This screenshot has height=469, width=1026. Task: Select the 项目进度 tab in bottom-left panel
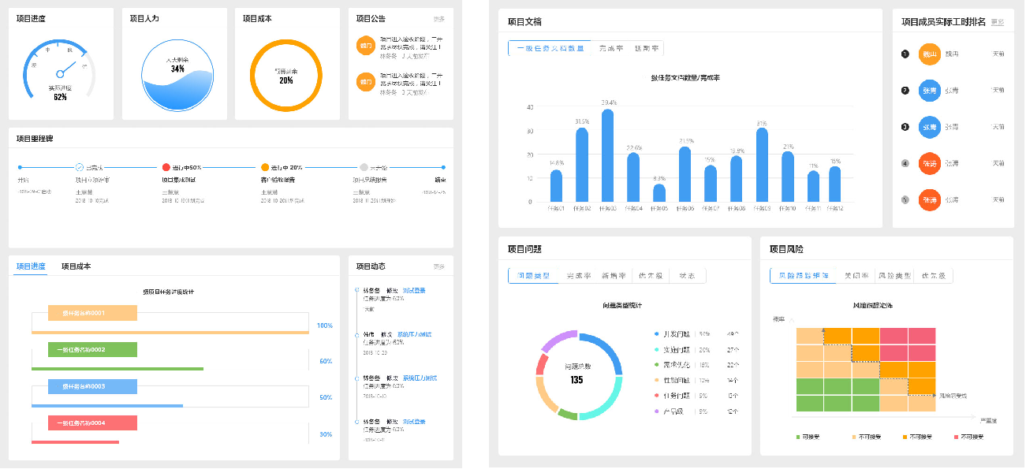[31, 266]
